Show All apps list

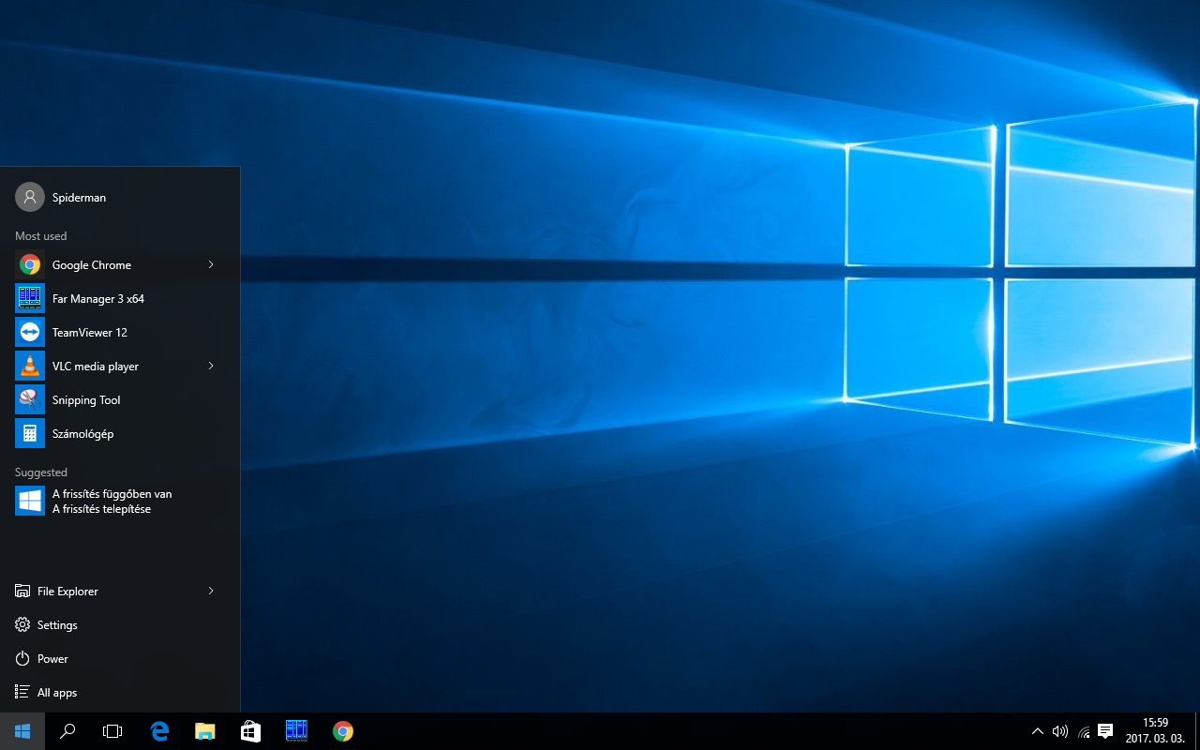click(x=56, y=693)
